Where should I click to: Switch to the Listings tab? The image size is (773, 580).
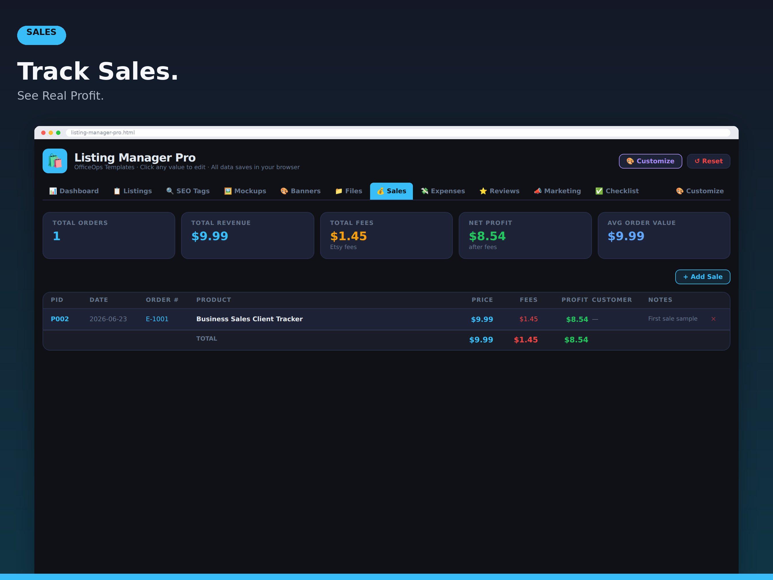[133, 191]
